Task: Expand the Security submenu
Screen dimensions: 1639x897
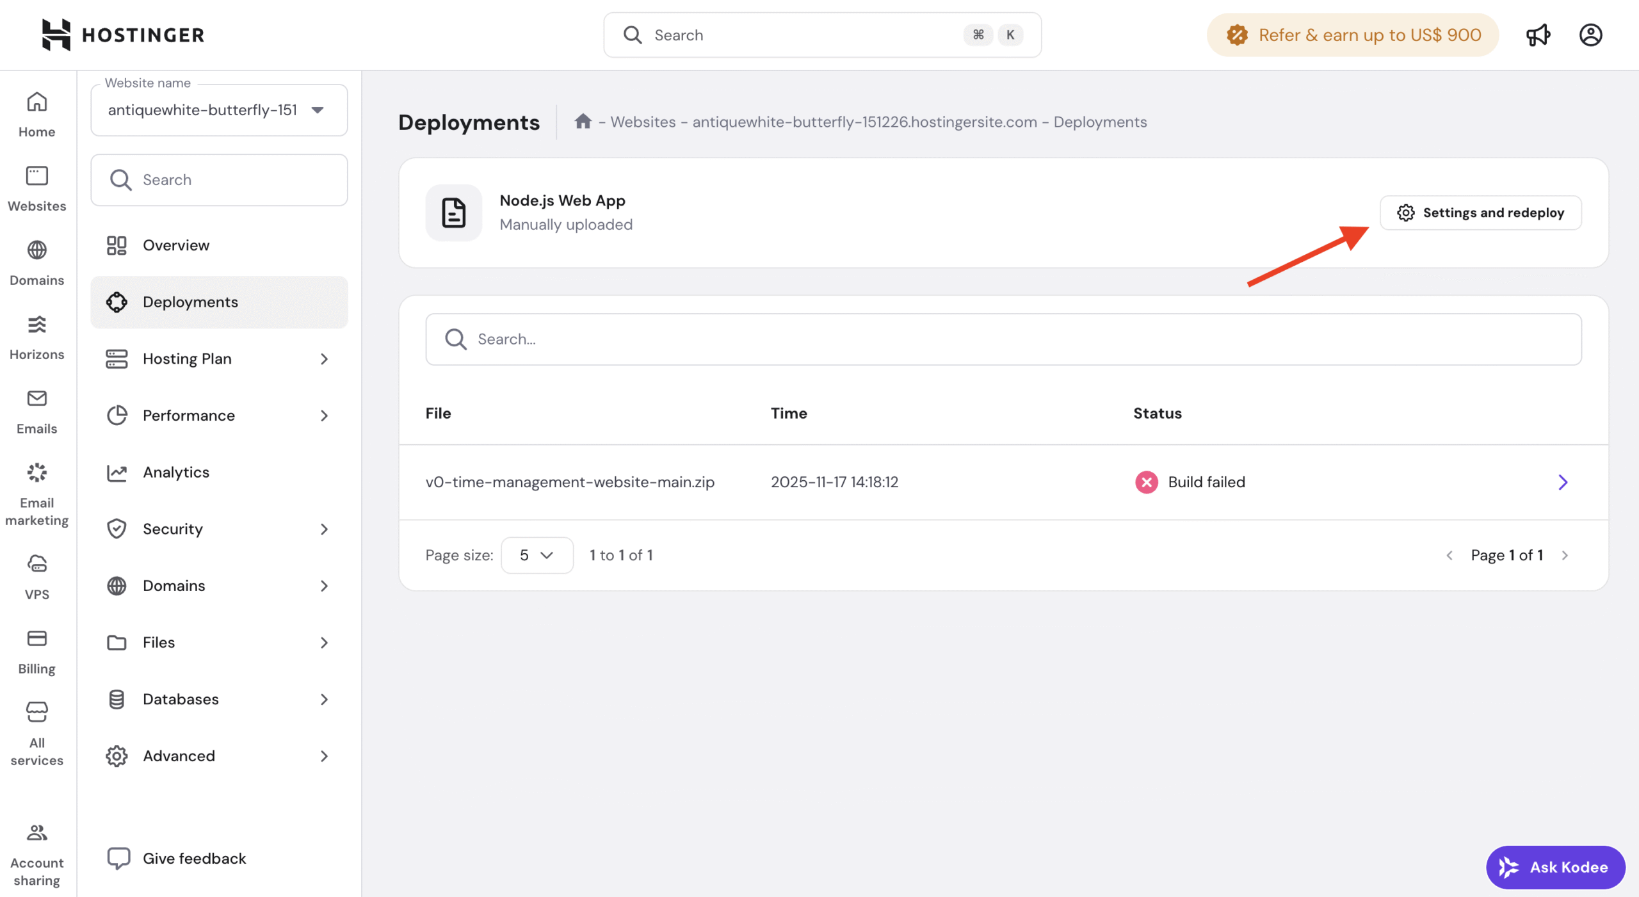Action: 219,529
